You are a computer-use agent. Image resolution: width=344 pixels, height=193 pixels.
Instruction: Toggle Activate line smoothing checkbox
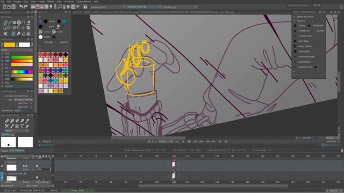click(31, 96)
